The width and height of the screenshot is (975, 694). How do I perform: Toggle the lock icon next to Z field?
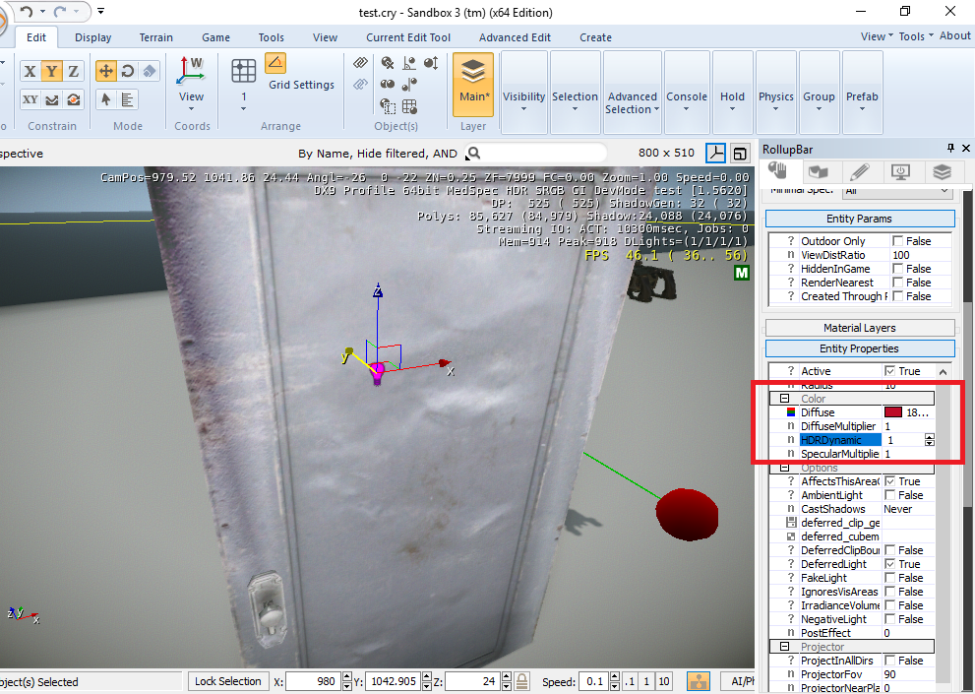click(522, 681)
